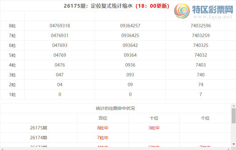Screen dimensions: 236x150
Task: Click the cell '740'
Action: (x=201, y=75)
